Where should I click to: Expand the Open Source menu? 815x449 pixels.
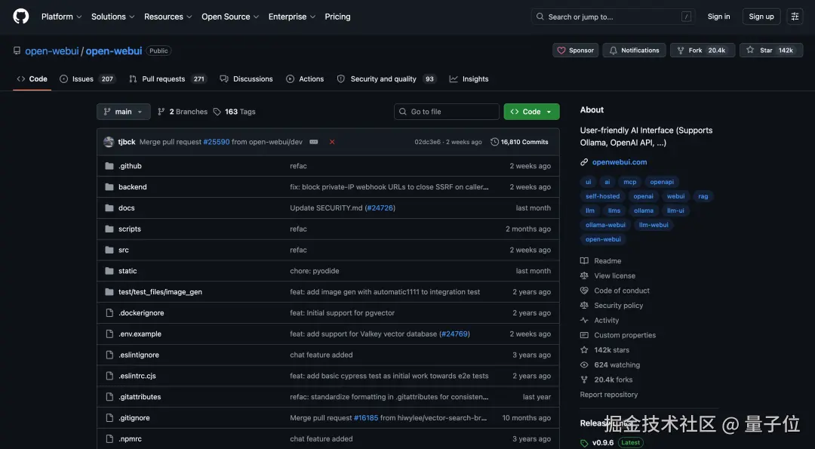(x=229, y=17)
